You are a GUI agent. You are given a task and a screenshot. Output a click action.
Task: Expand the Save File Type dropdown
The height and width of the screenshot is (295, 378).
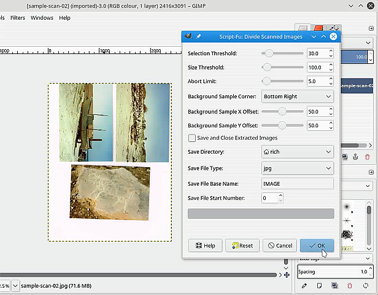(x=297, y=168)
